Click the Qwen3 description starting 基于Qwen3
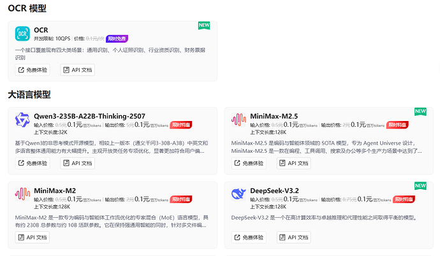Screen dimensions: 440x256 coord(112,147)
